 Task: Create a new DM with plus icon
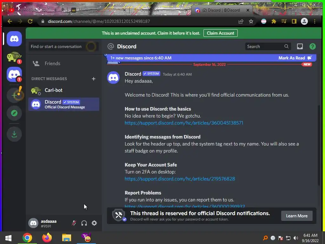(x=94, y=79)
